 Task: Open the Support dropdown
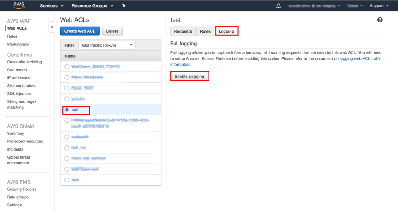[x=379, y=6]
